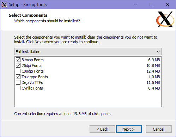Click the Xming icon in title bar
Image resolution: width=176 pixels, height=137 pixels.
click(4, 5)
